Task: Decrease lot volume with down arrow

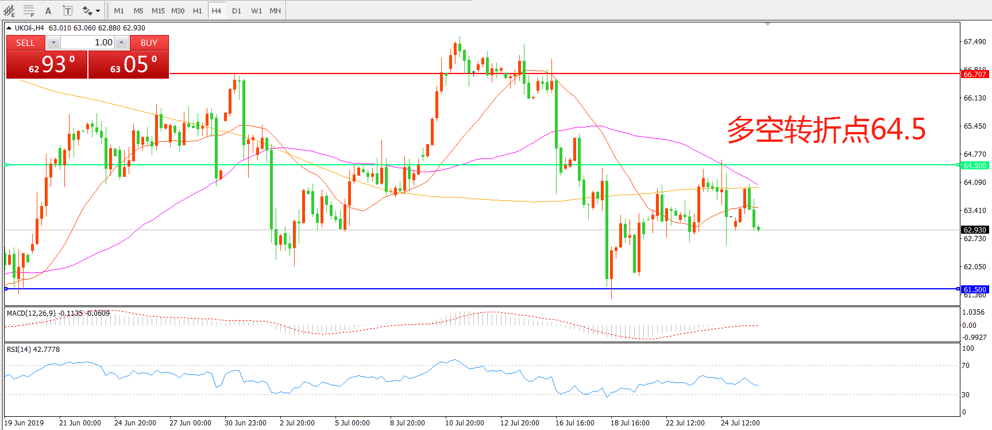Action: click(x=53, y=42)
